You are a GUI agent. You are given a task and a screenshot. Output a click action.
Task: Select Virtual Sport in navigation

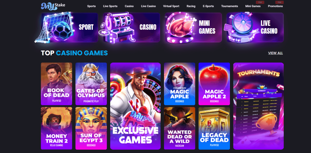pyautogui.click(x=171, y=6)
